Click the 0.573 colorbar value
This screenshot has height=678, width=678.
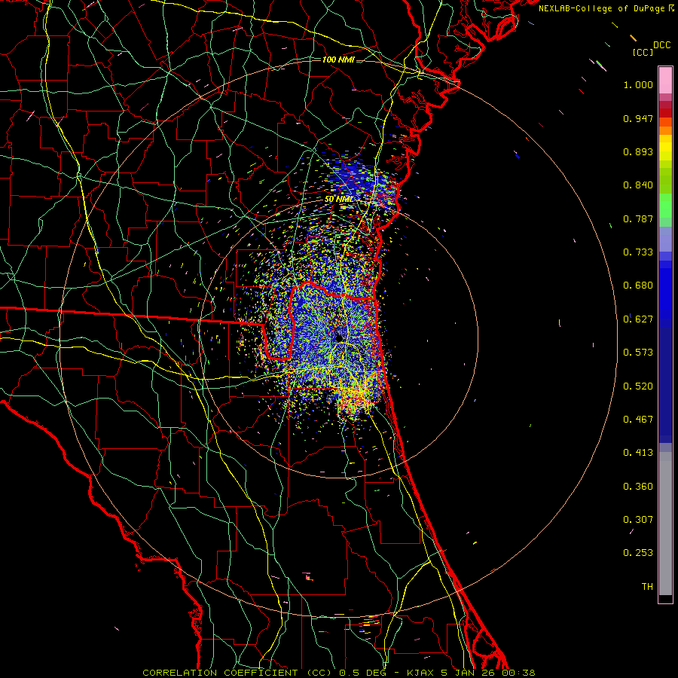click(638, 353)
